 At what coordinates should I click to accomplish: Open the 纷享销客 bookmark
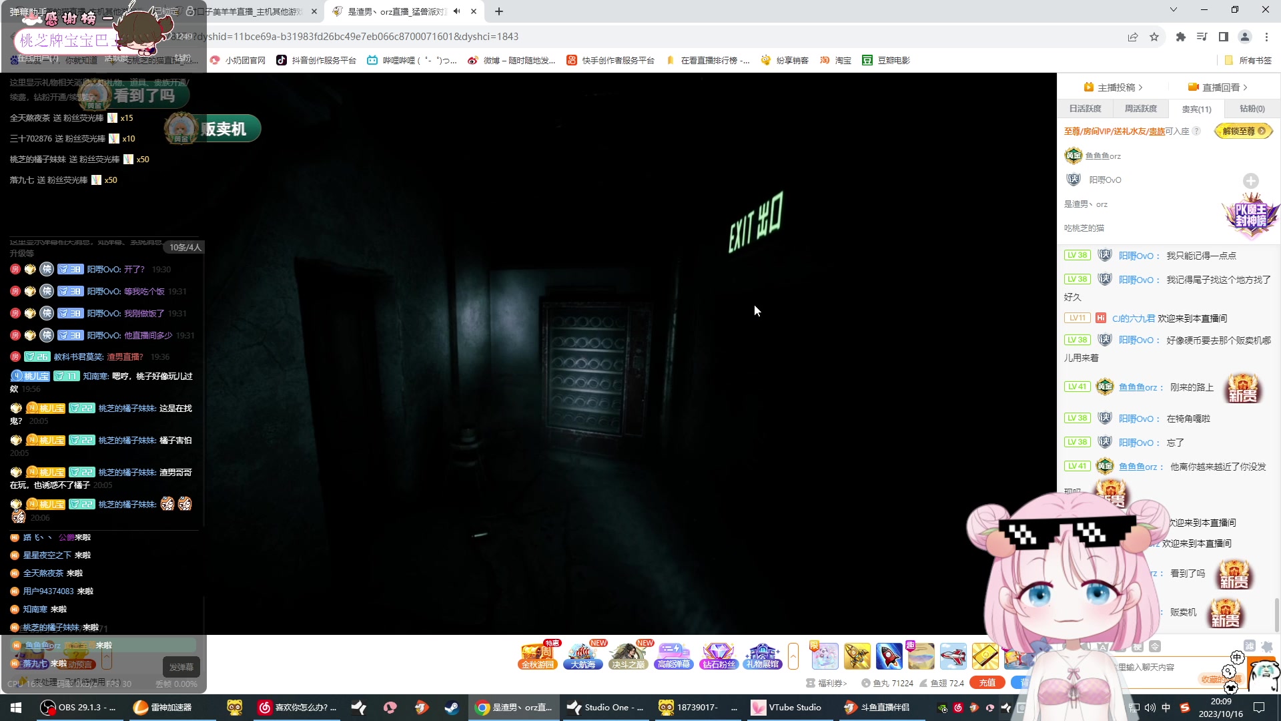(x=785, y=60)
